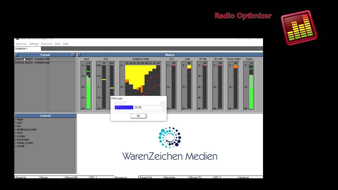This screenshot has width=338, height=190.
Task: Click the Controls panel header
Action: click(x=45, y=116)
